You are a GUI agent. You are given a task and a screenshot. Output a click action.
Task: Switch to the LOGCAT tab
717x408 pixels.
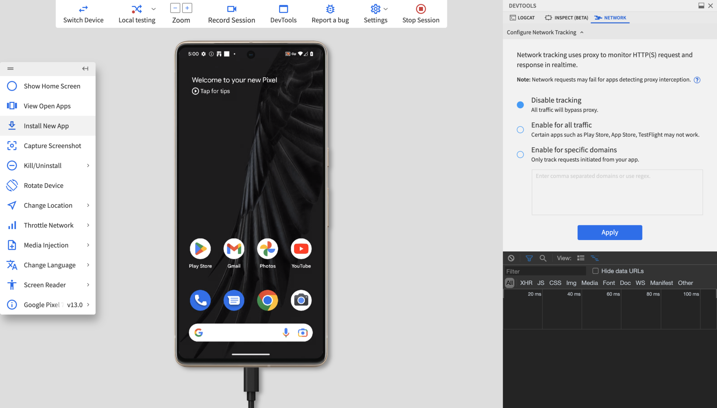522,17
